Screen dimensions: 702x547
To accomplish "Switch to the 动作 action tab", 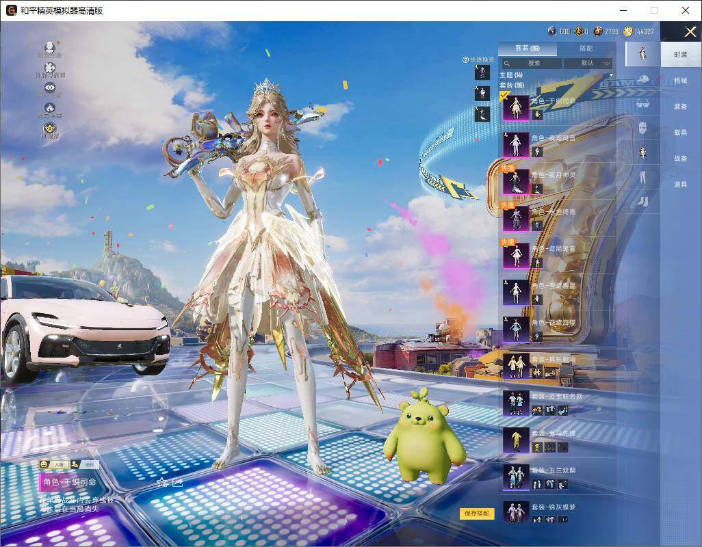I will pos(85,465).
